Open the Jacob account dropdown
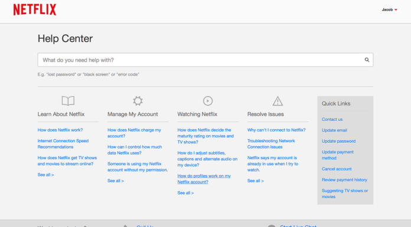The width and height of the screenshot is (411, 227). tap(390, 9)
